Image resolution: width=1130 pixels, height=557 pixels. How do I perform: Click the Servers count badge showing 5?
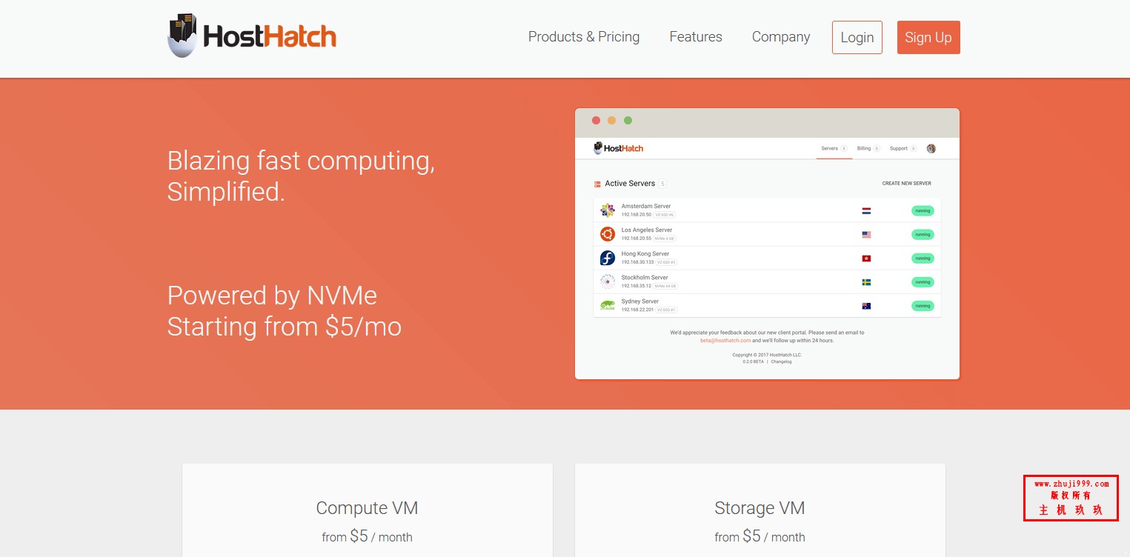coord(844,149)
